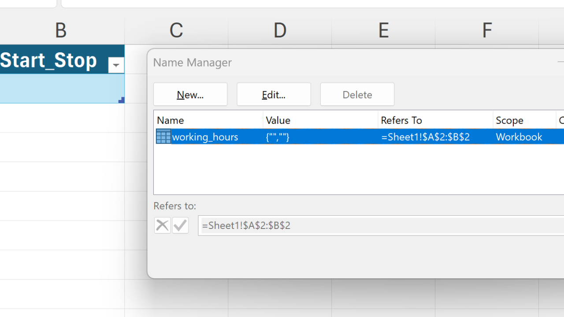Click the Value column header in list

pyautogui.click(x=320, y=120)
